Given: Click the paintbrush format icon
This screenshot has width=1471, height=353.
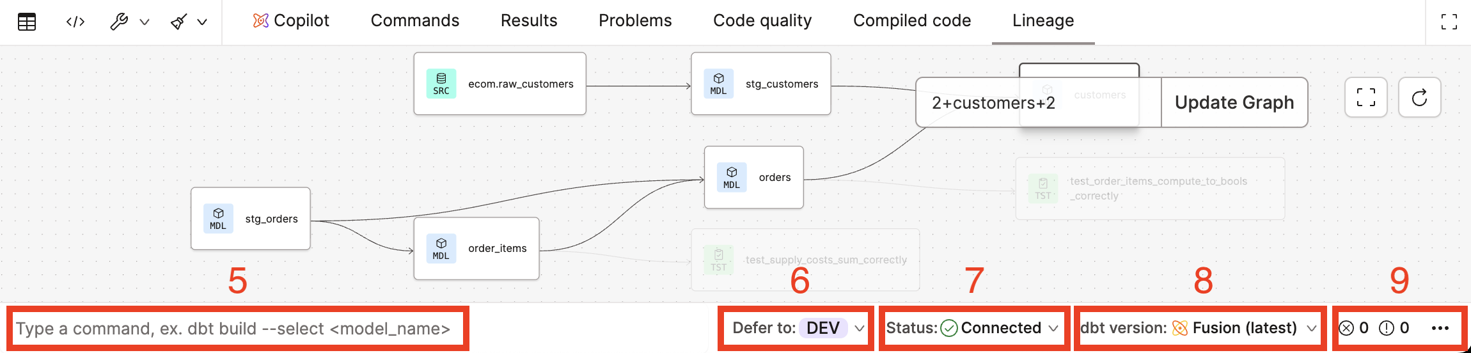Looking at the screenshot, I should pyautogui.click(x=179, y=22).
